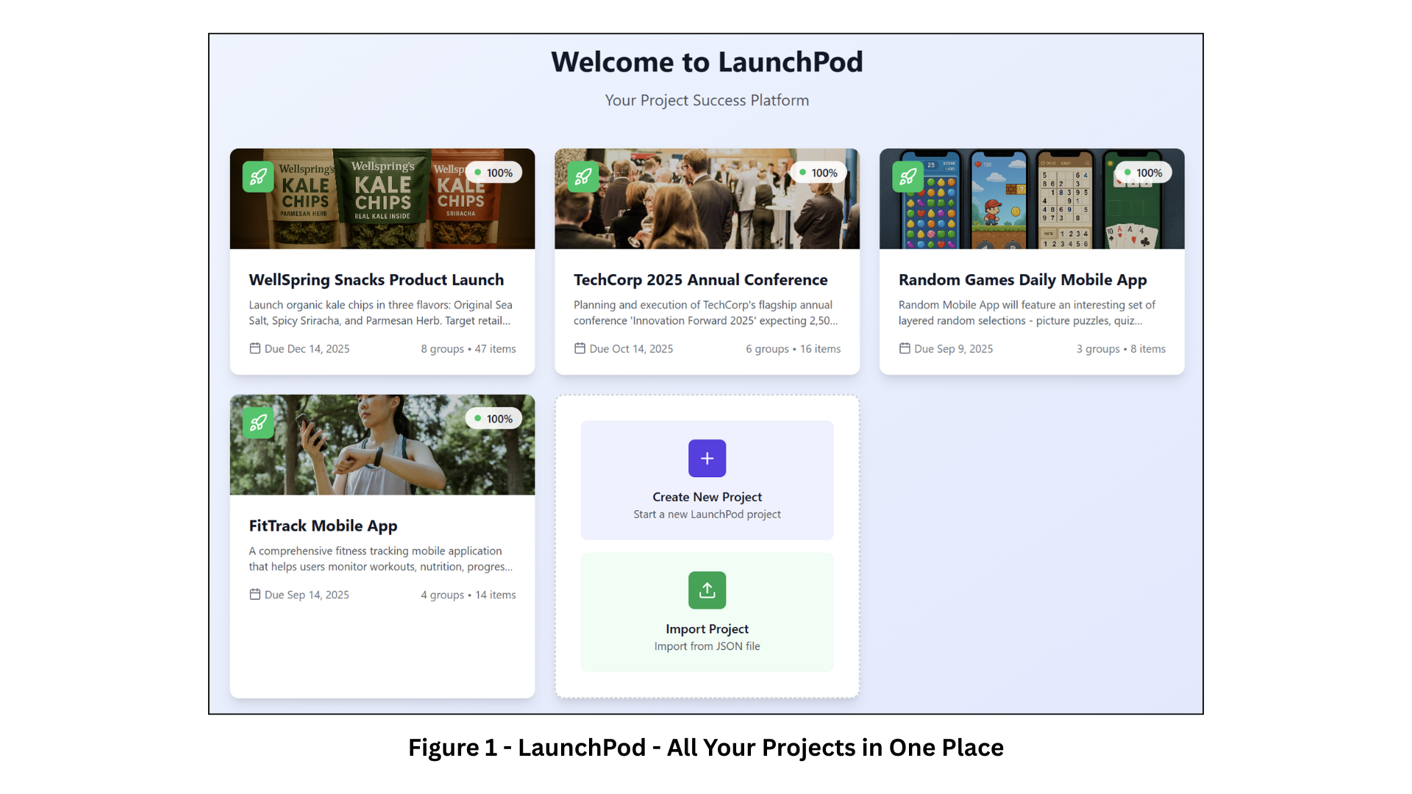Click the rocket icon on TechCorp Conference card
The height and width of the screenshot is (794, 1412).
point(583,177)
